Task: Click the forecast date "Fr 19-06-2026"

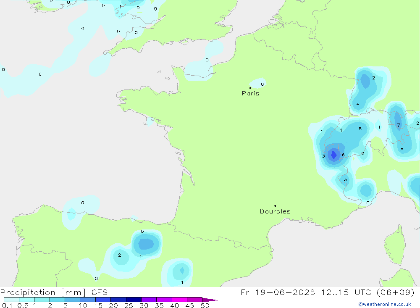Action: pyautogui.click(x=278, y=292)
